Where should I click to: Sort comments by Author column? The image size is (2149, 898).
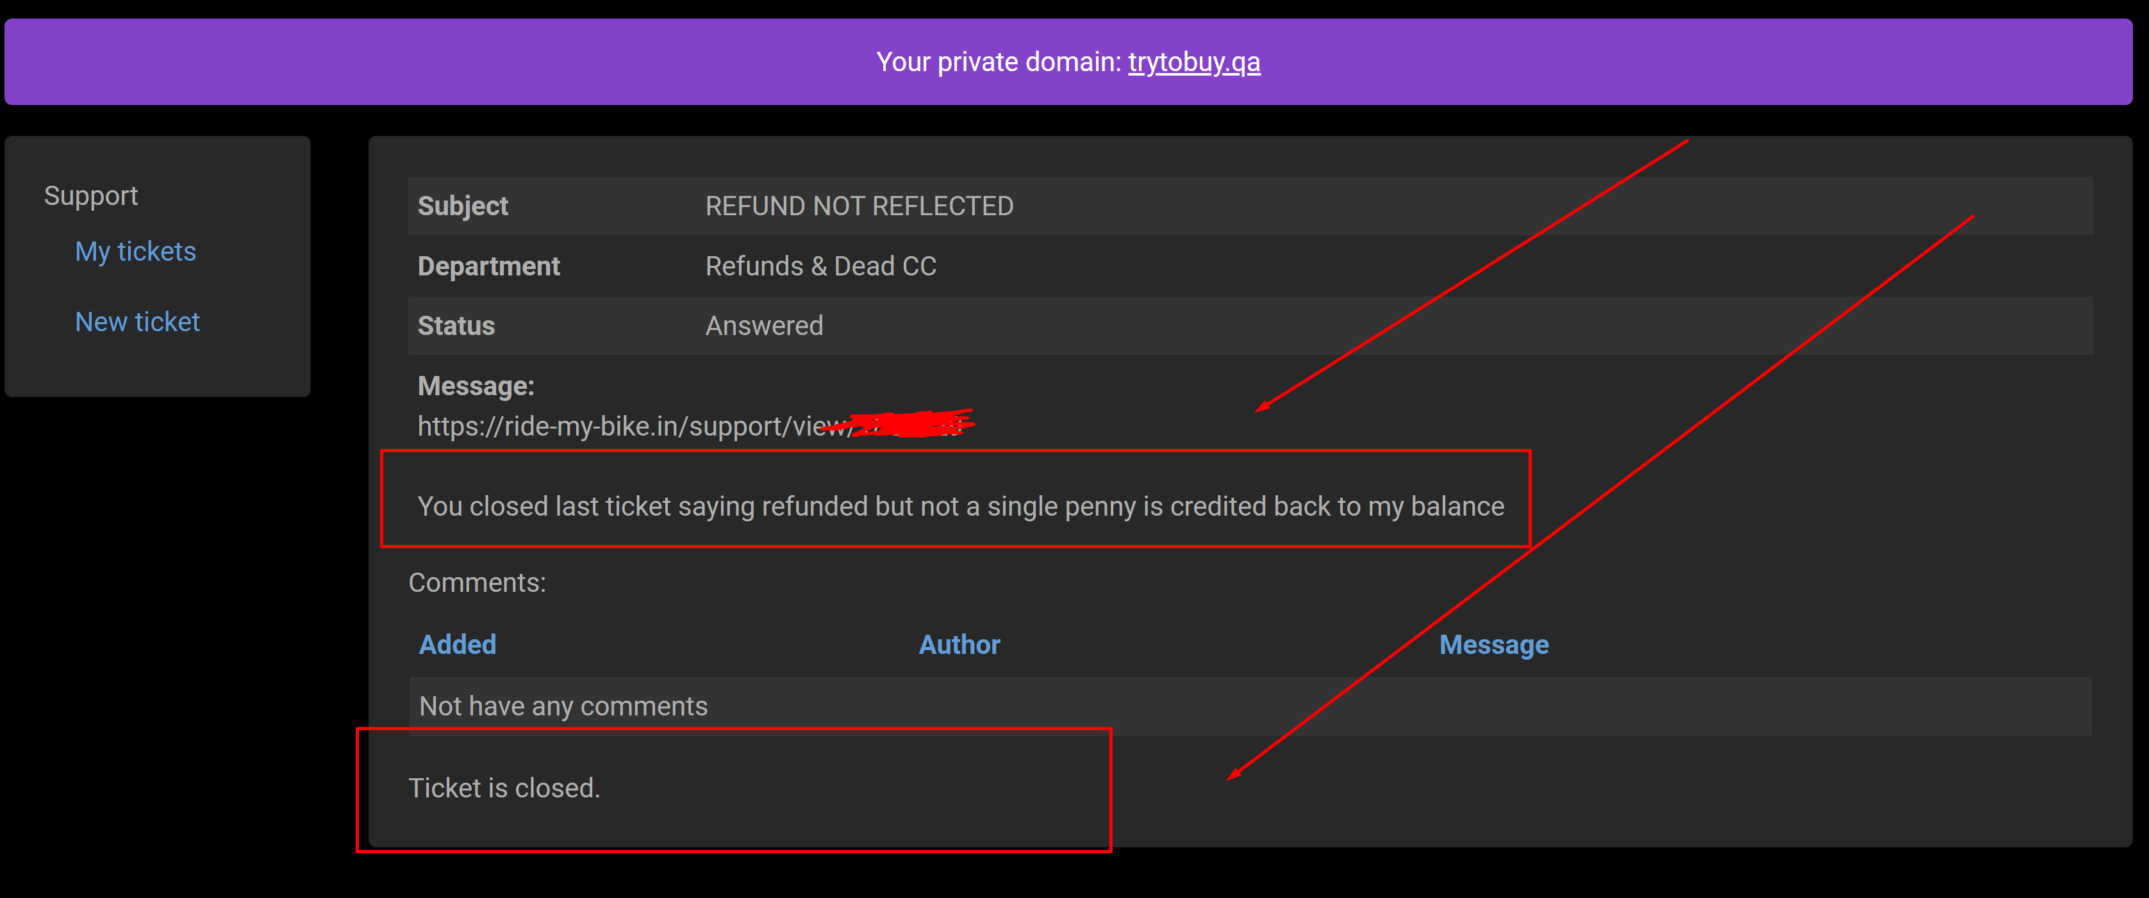click(959, 644)
